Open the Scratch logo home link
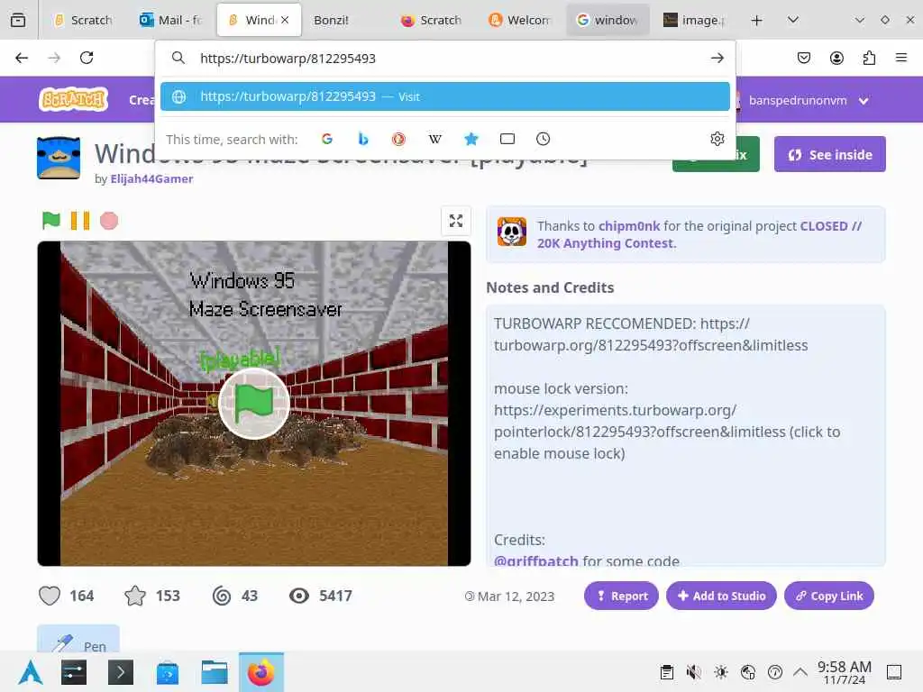 [x=74, y=99]
